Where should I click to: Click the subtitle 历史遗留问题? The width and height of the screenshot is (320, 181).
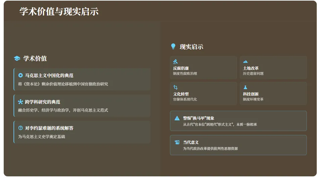coord(253,74)
